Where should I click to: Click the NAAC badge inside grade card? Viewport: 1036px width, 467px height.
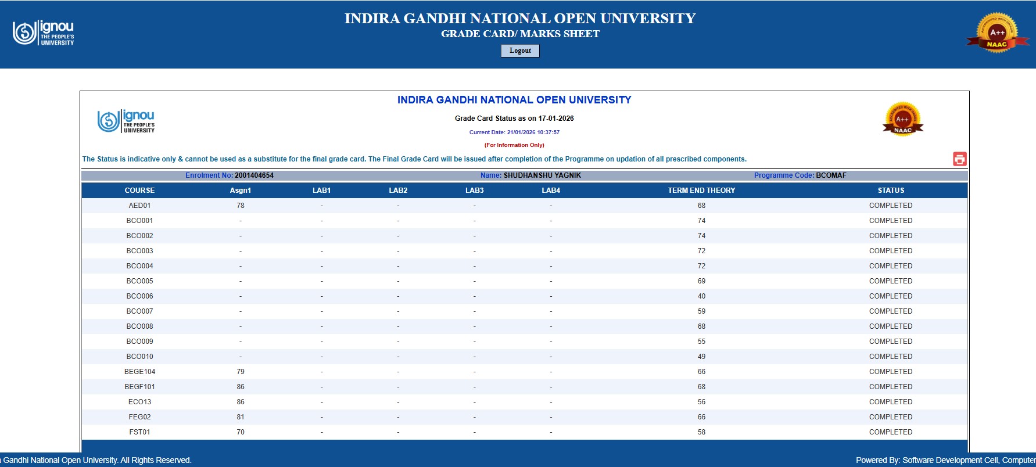pos(903,120)
